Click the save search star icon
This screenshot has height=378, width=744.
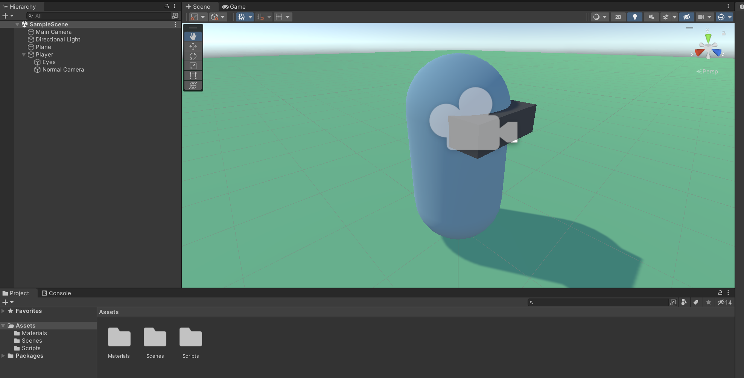point(709,302)
